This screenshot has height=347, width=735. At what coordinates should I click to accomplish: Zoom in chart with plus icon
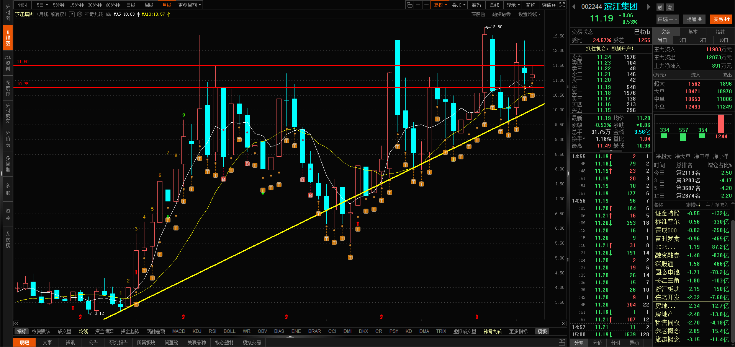[418, 5]
